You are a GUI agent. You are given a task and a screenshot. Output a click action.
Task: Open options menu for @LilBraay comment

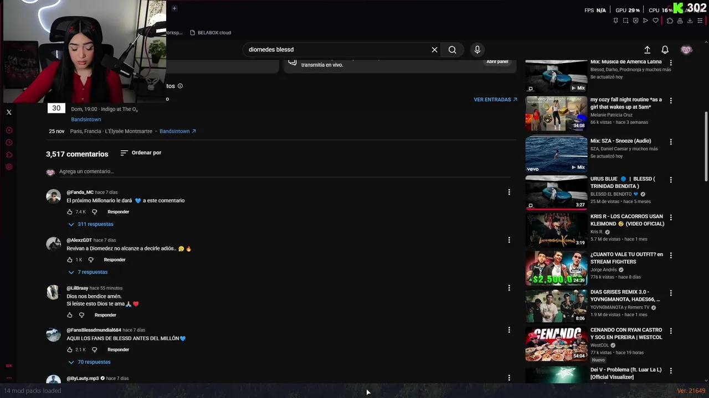coord(509,288)
